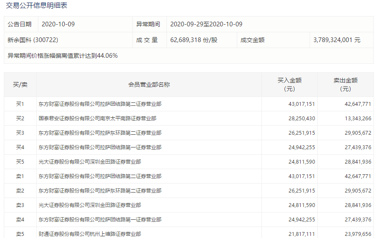Click the 21,817,111 buy amount
Image resolution: width=385 pixels, height=238 pixels.
pos(302,234)
